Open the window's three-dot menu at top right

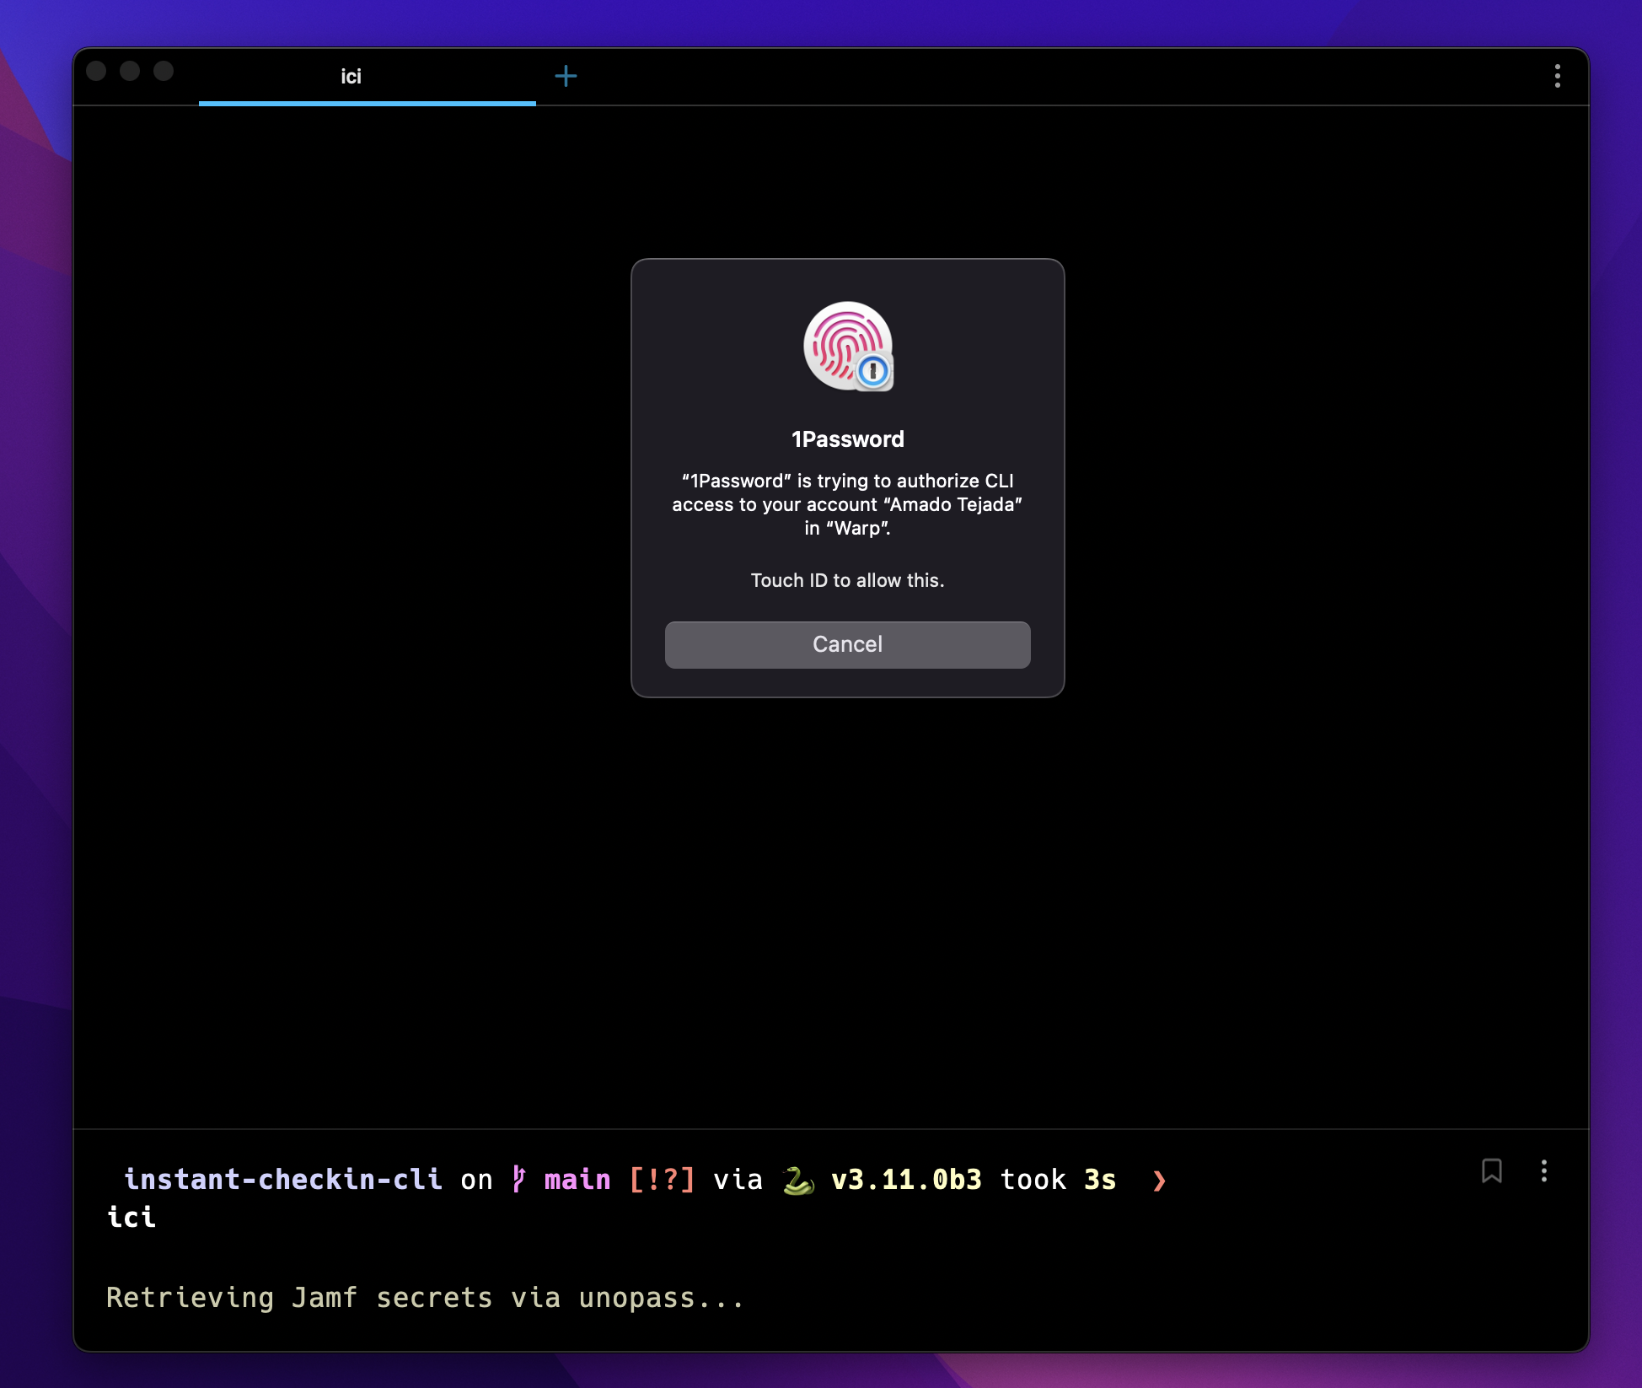point(1557,77)
